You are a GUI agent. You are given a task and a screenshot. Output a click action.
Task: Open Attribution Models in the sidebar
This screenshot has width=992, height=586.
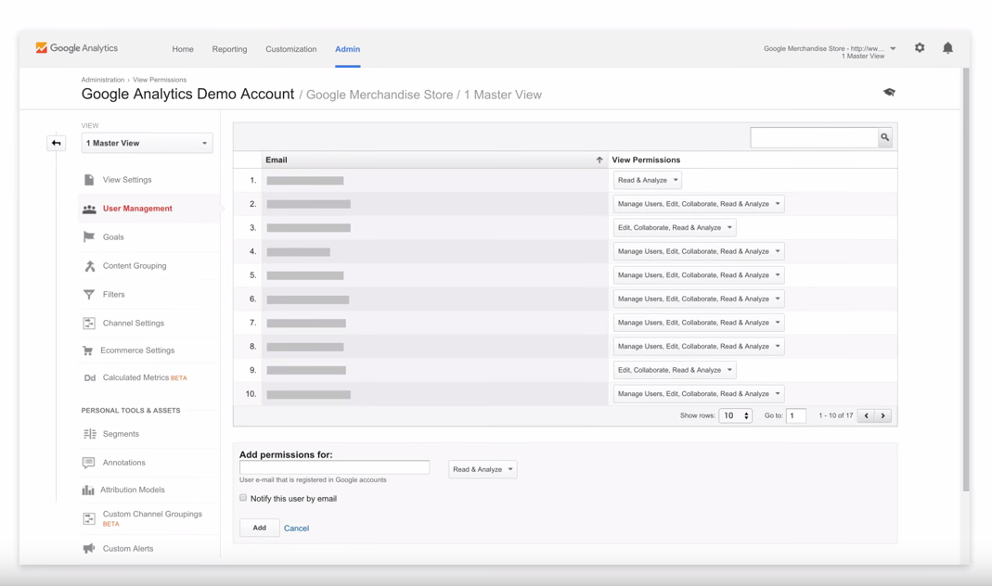132,490
